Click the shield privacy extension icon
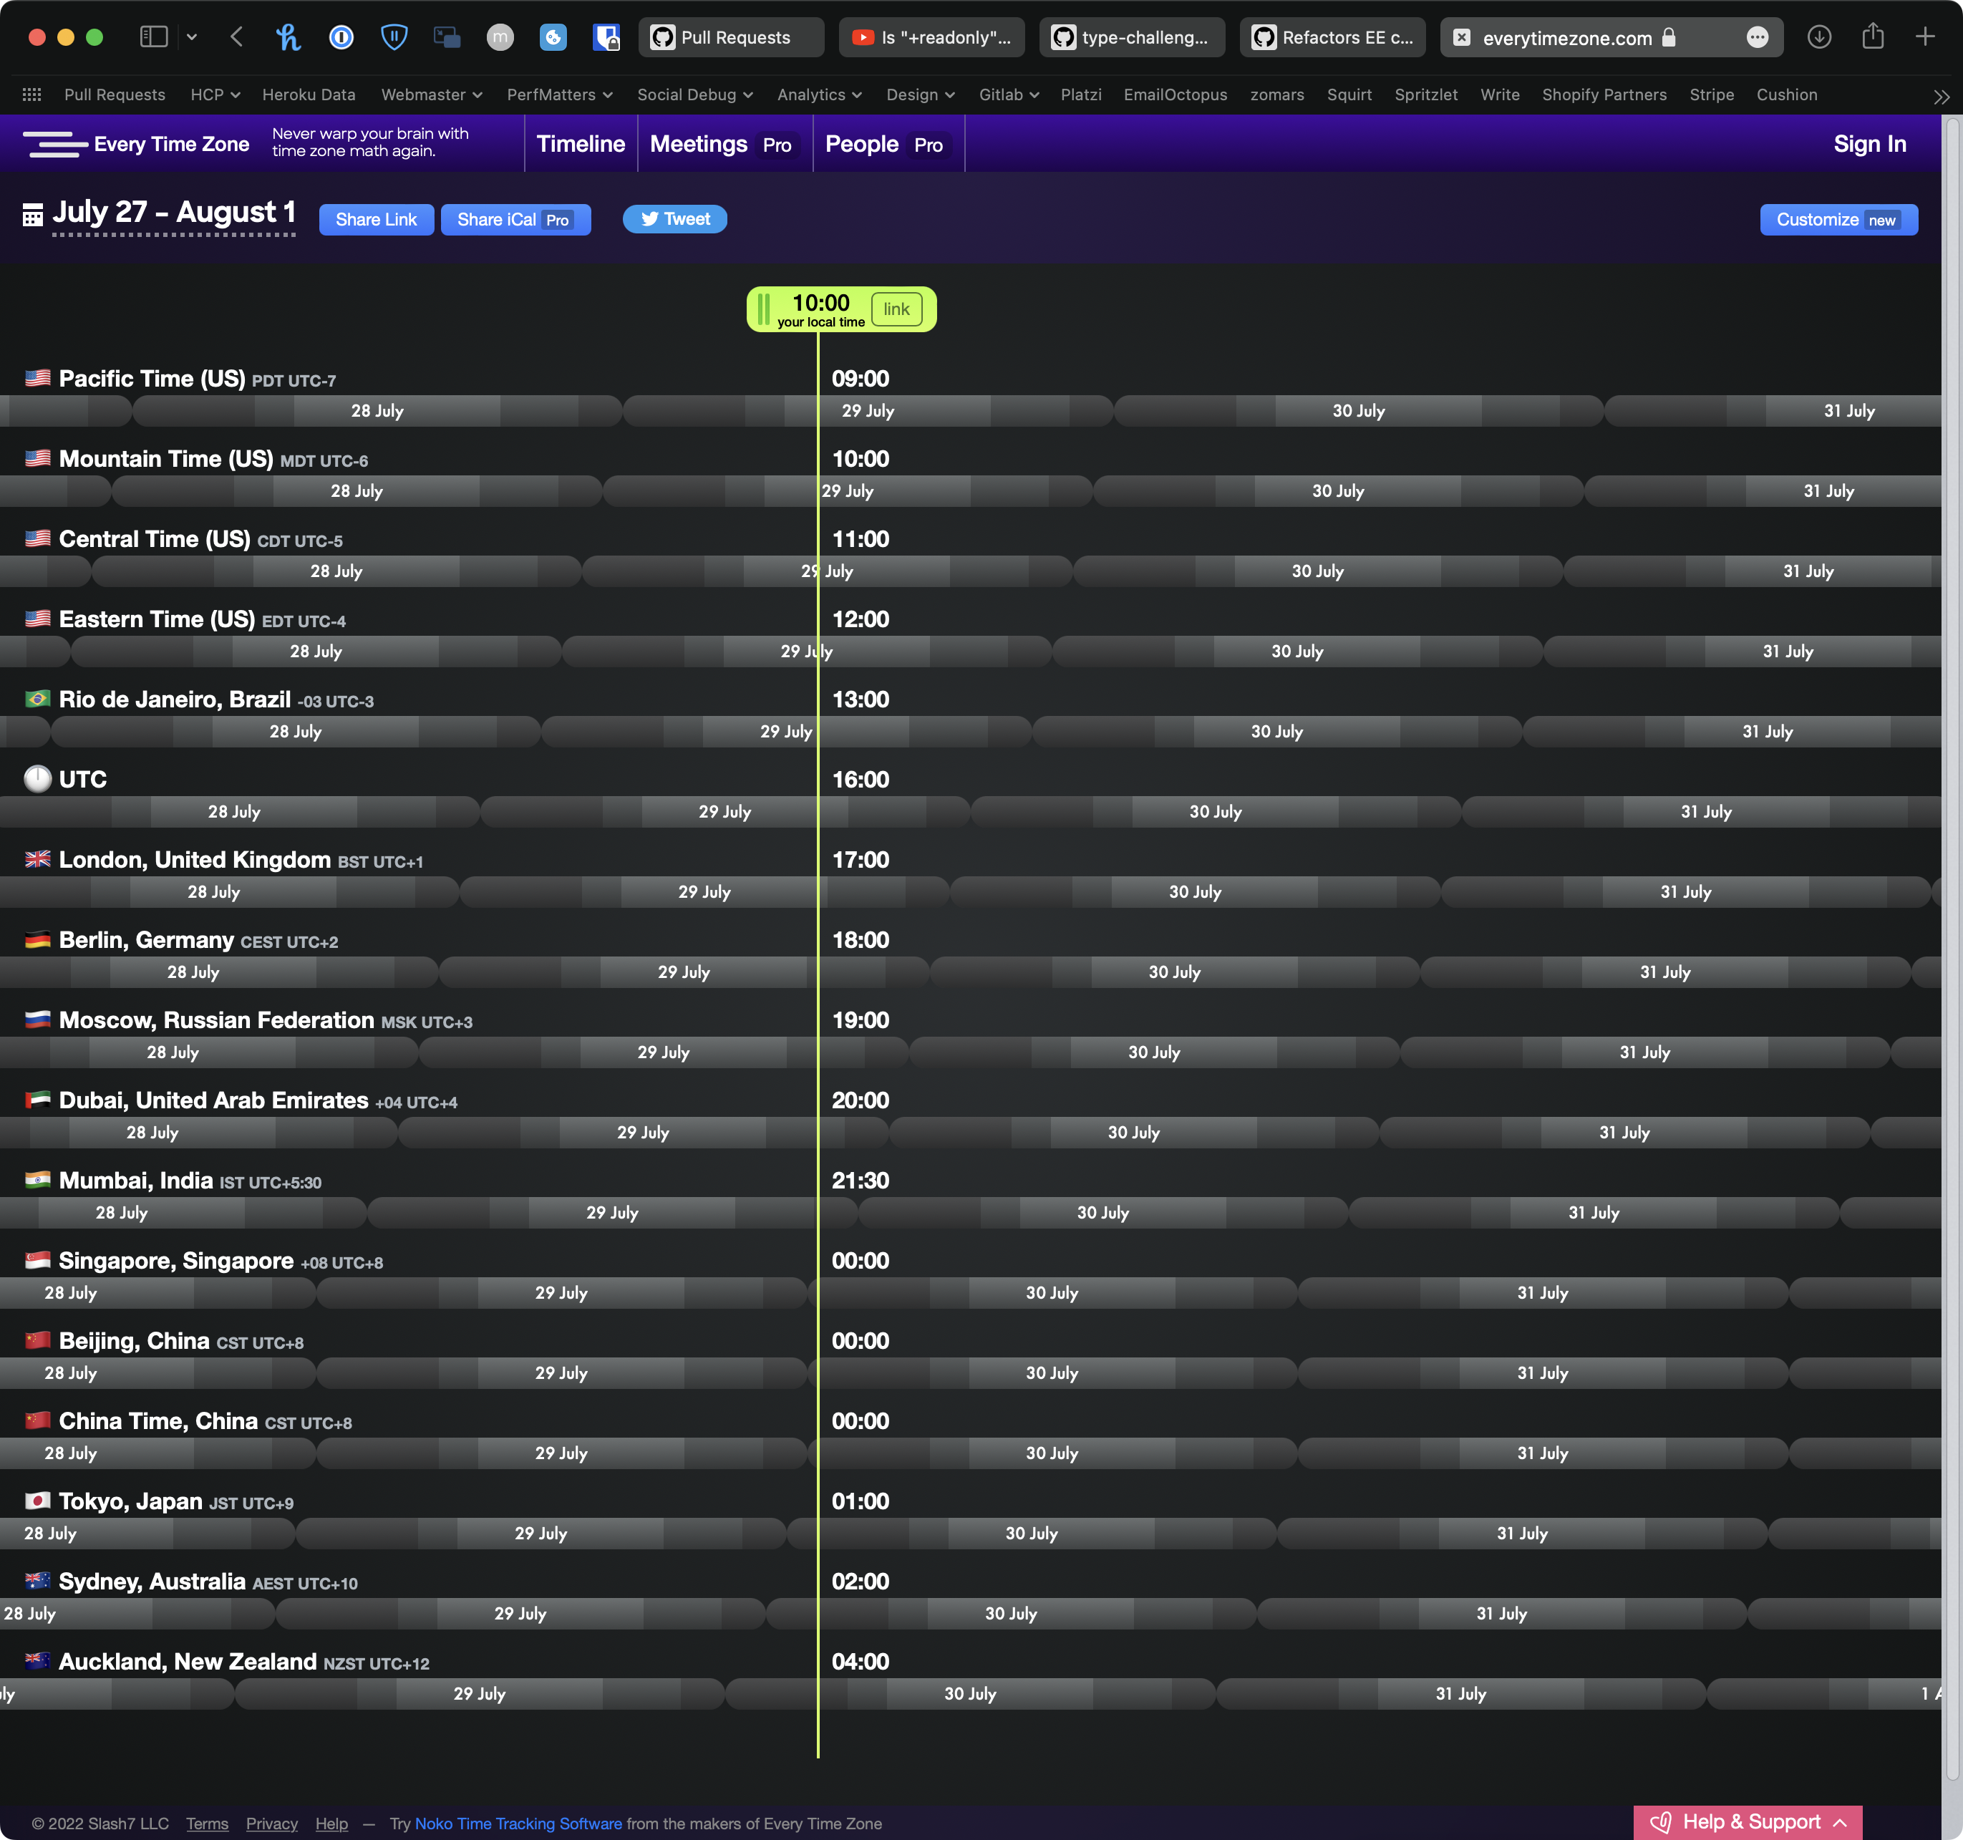Image resolution: width=1963 pixels, height=1840 pixels. (x=394, y=37)
